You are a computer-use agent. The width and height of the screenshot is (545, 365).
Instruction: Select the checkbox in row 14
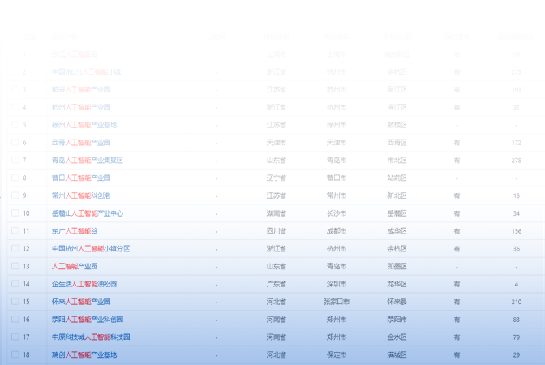coord(15,284)
